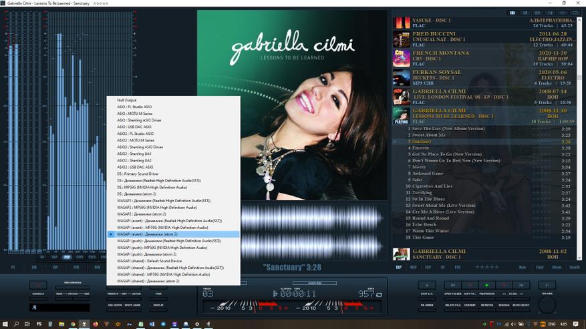Image resolution: width=586 pixels, height=329 pixels.
Task: Select track 7 Messy
Action: [x=484, y=167]
